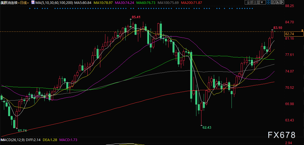Click the 74.07 price axis label
Image resolution: width=304 pixels, height=145 pixels.
tap(290, 71)
